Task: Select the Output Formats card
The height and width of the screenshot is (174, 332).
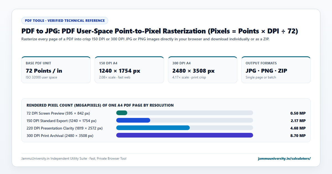Action: pos(276,70)
